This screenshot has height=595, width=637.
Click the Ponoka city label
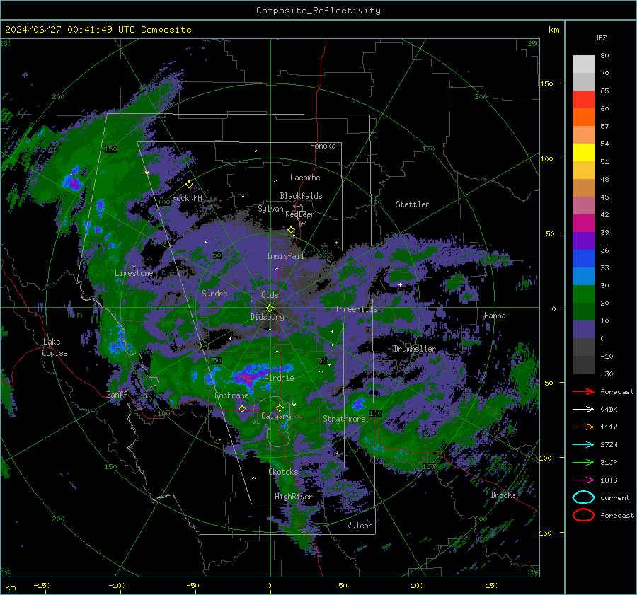click(323, 146)
